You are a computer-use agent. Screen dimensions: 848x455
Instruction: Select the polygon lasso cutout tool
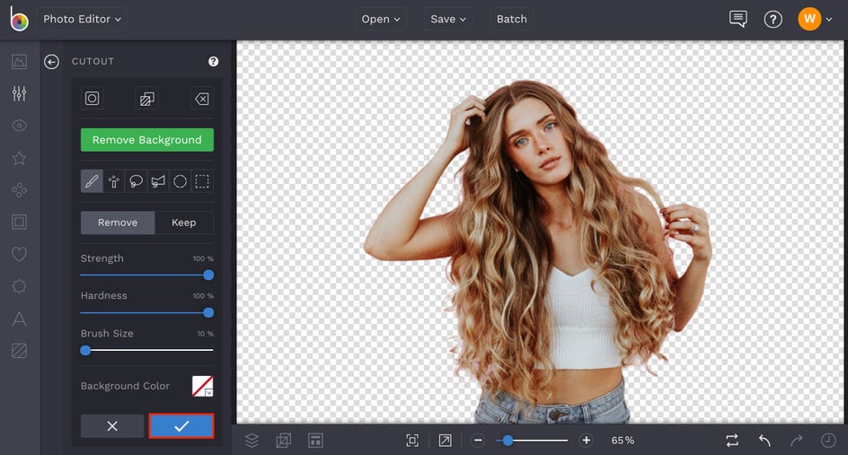tap(158, 181)
